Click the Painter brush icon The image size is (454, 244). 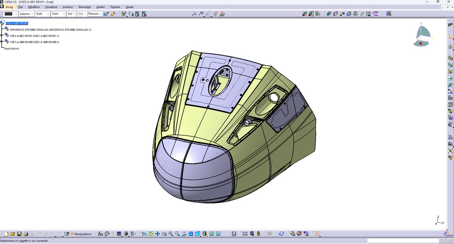pyautogui.click(x=106, y=13)
